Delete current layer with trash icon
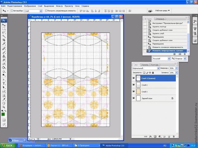This screenshot has height=148, width=198. pos(174,136)
